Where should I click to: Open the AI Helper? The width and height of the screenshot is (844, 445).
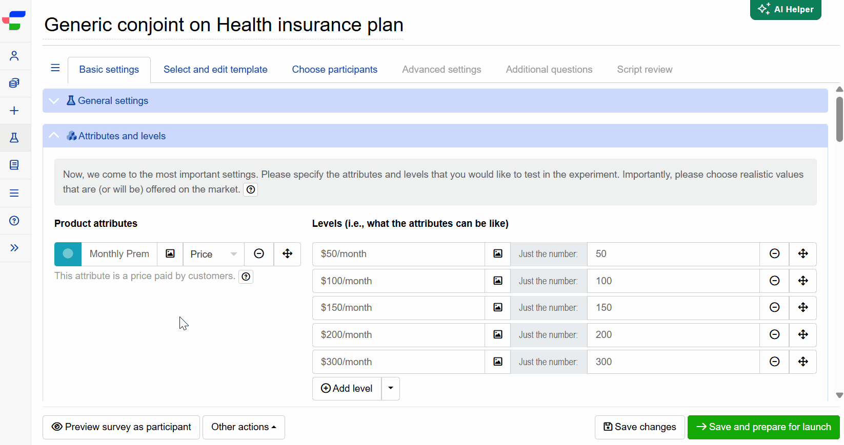pos(786,9)
